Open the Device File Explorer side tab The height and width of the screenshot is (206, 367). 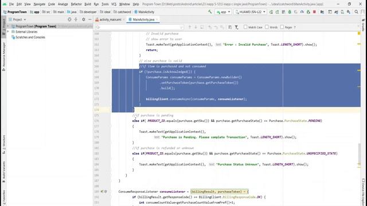(x=363, y=192)
